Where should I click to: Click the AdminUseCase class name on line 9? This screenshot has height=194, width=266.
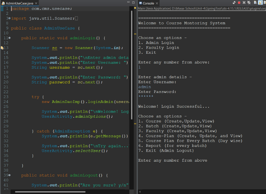tap(59, 28)
